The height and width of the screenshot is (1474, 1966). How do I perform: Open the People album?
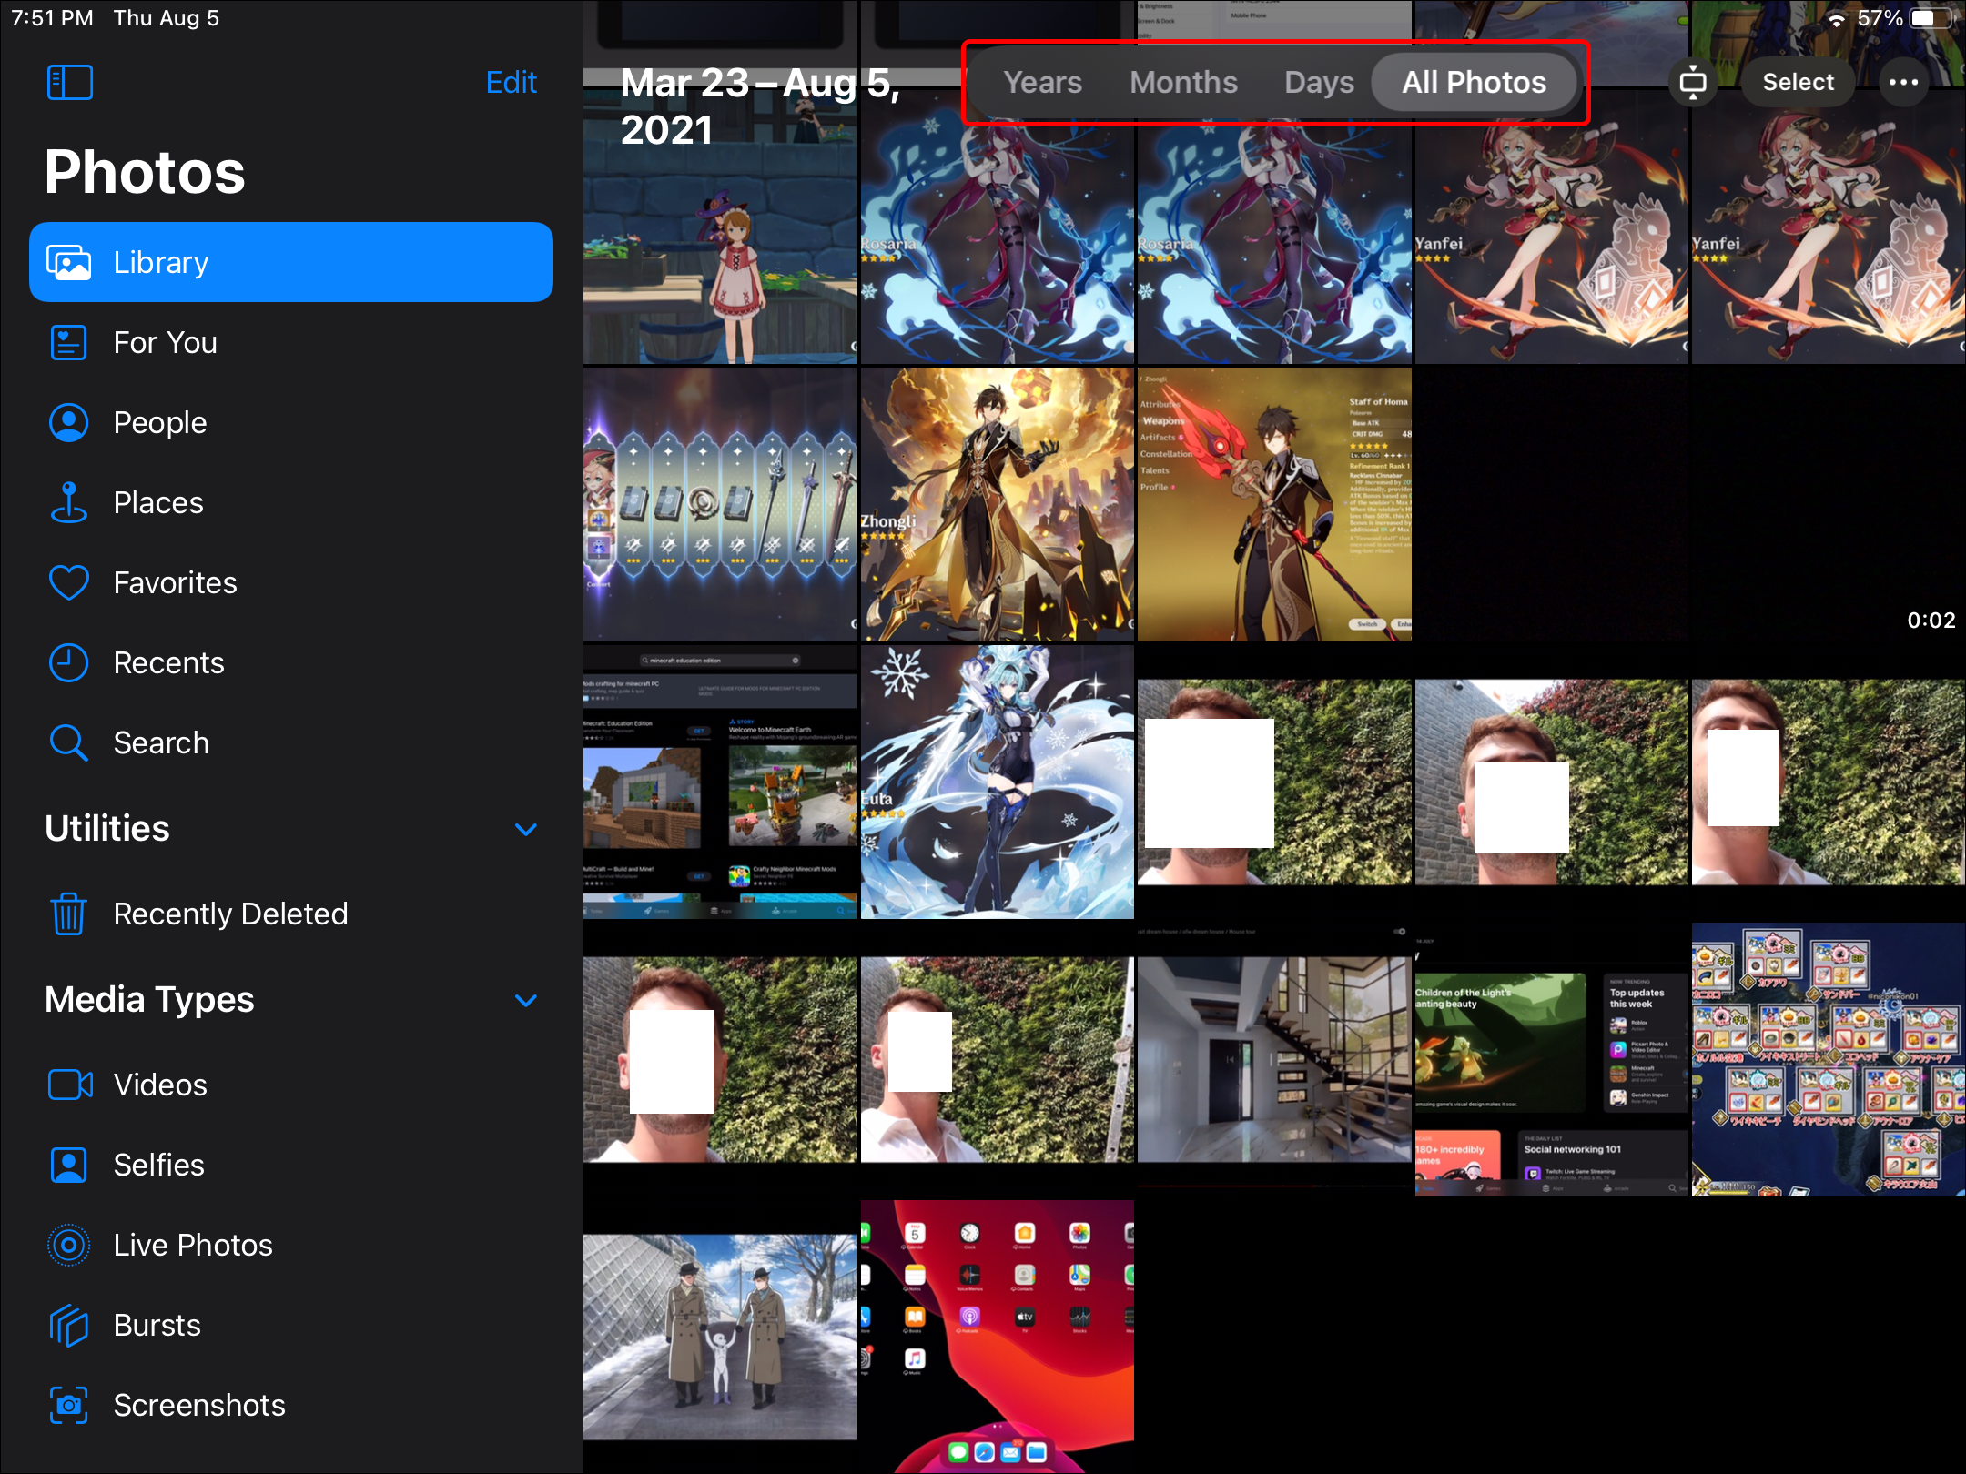159,422
